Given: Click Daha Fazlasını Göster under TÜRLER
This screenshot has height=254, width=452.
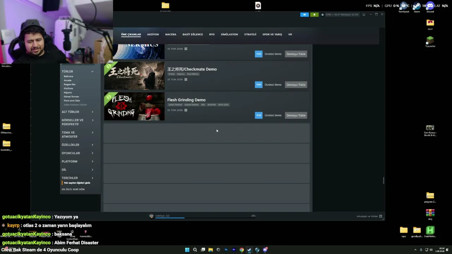Looking at the screenshot, I should click(x=75, y=105).
